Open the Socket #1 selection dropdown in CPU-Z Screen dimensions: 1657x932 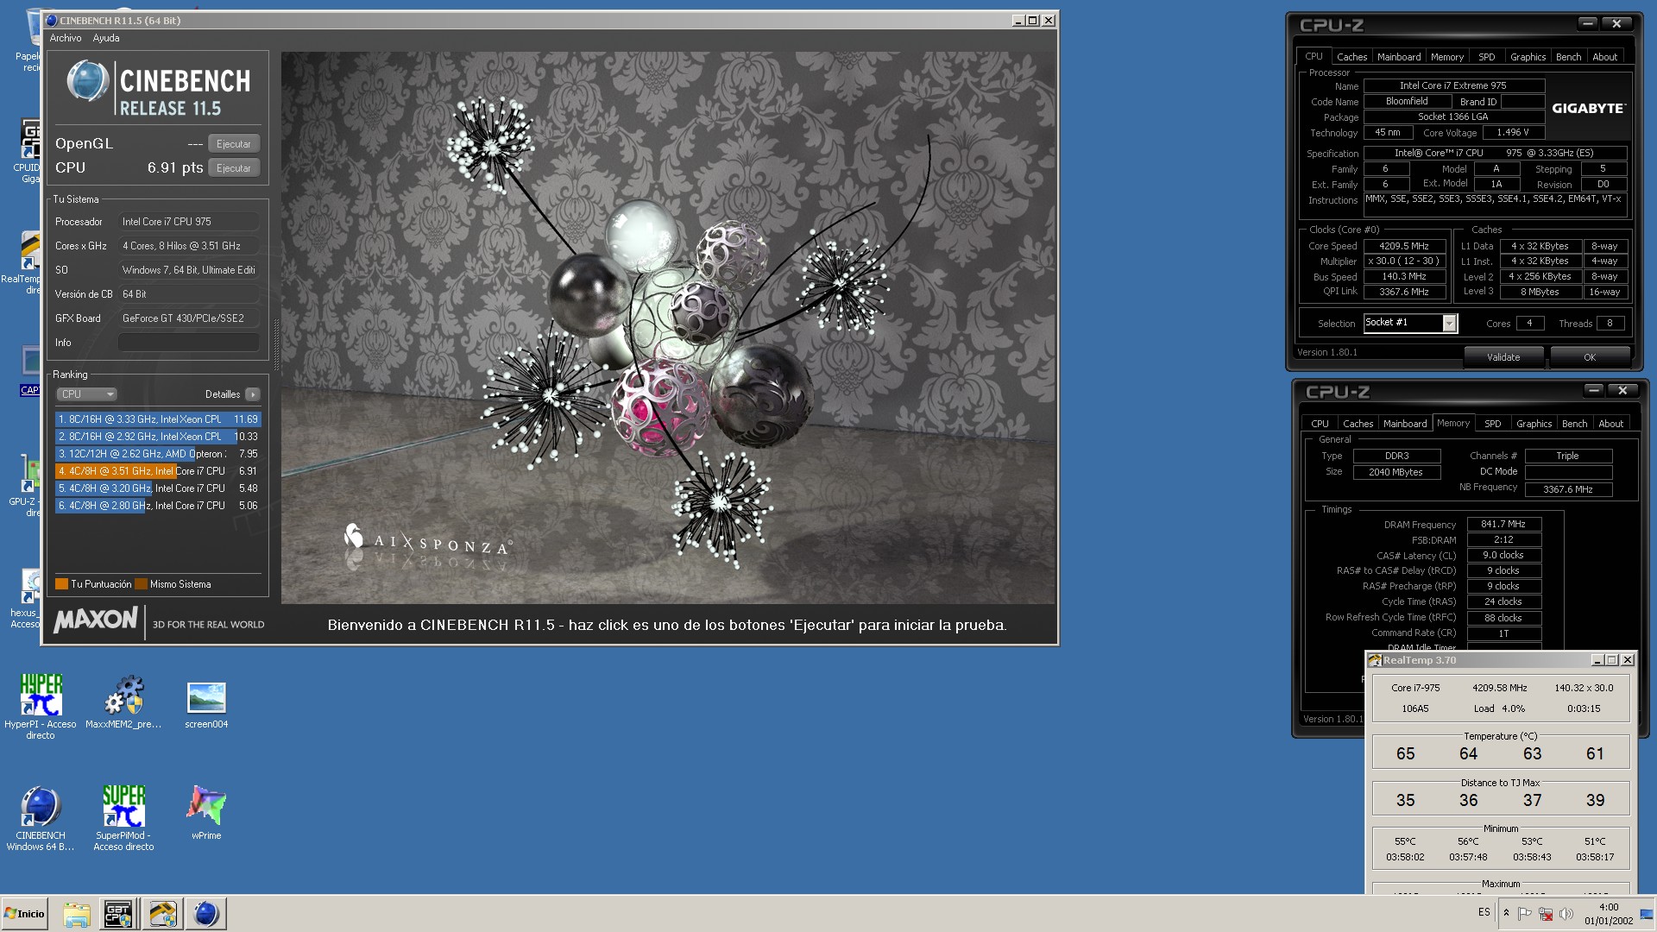coord(1410,323)
